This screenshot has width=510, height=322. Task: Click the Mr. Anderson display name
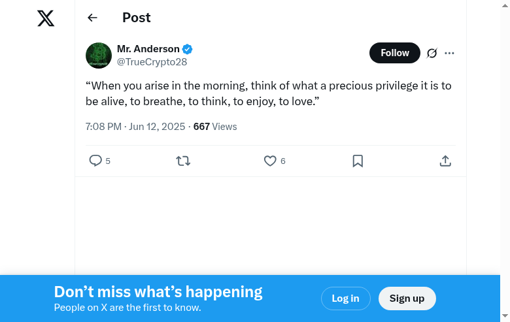point(148,49)
